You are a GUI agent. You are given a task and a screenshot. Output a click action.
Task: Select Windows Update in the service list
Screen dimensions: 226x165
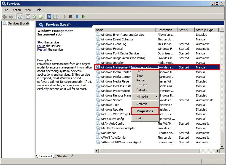click(112, 109)
